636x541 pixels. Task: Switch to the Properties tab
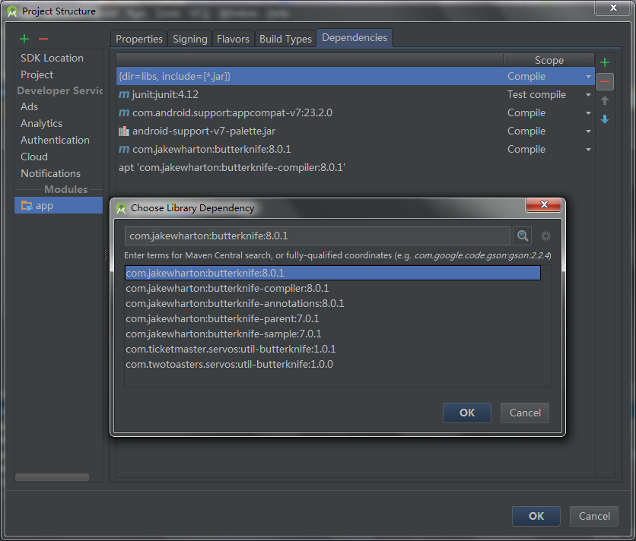(138, 39)
